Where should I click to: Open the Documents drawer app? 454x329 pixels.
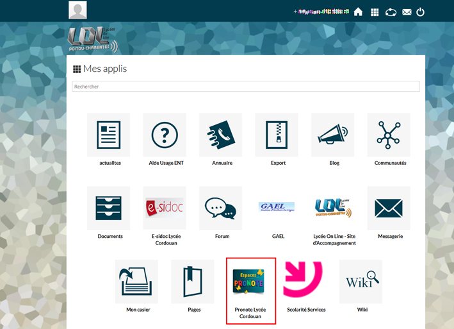(x=108, y=208)
